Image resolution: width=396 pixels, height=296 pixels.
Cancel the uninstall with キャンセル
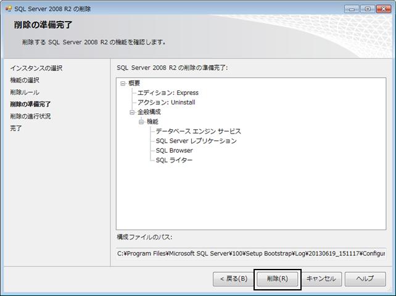[321, 279]
